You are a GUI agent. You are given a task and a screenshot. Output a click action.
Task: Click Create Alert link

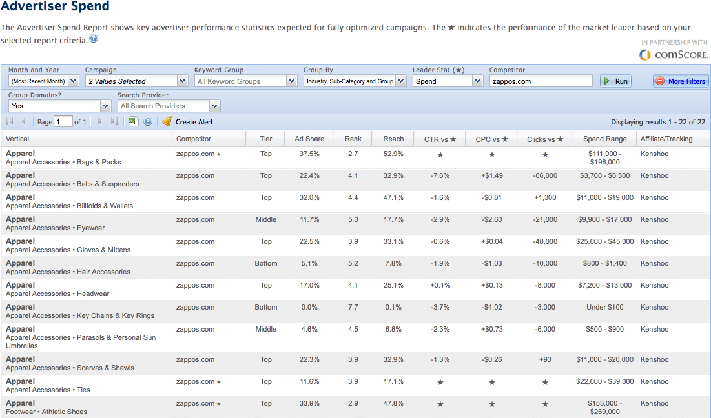[194, 122]
